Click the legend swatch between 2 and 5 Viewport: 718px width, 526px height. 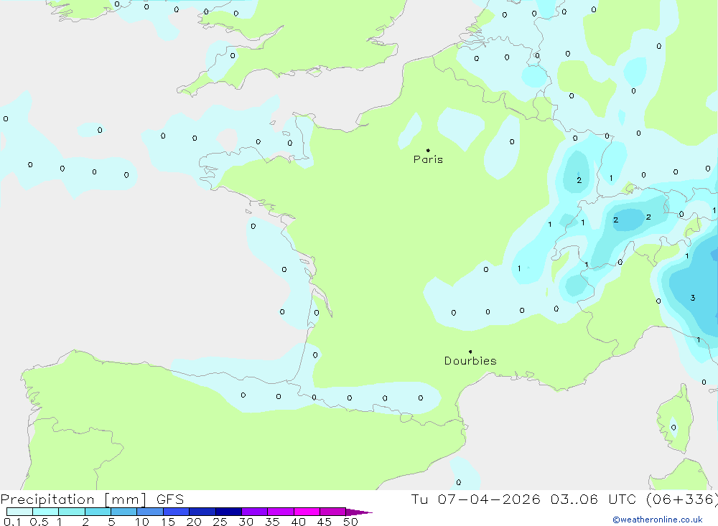(x=98, y=512)
